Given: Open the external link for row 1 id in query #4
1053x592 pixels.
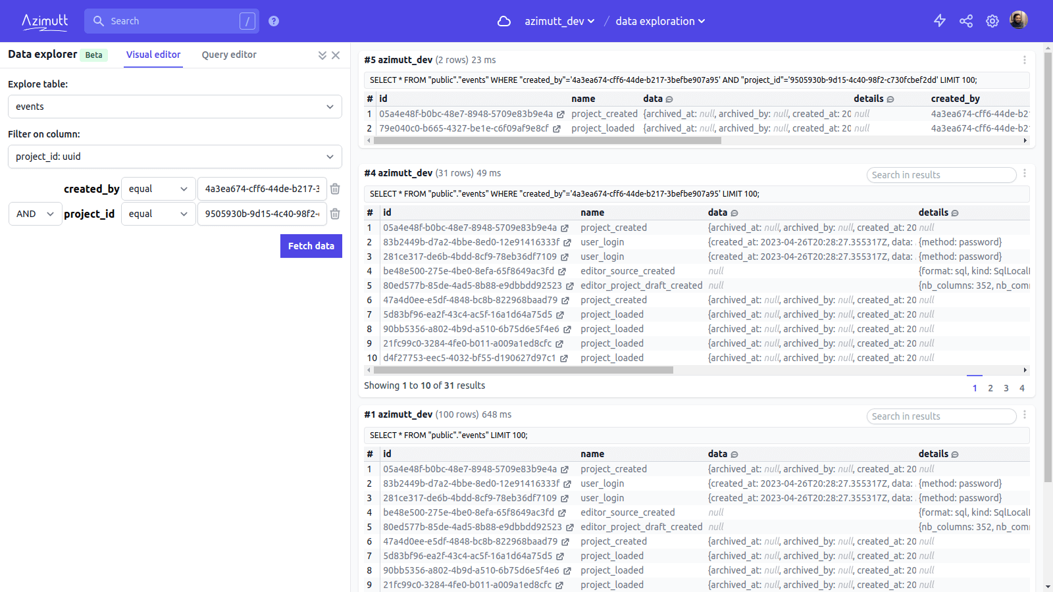Looking at the screenshot, I should point(565,228).
